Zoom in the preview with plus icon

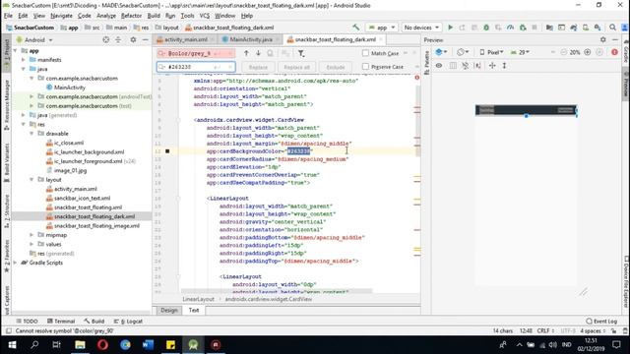[588, 52]
